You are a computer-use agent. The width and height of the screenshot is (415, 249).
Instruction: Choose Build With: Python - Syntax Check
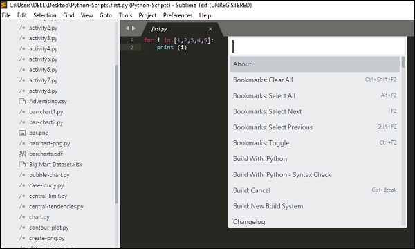(x=315, y=174)
